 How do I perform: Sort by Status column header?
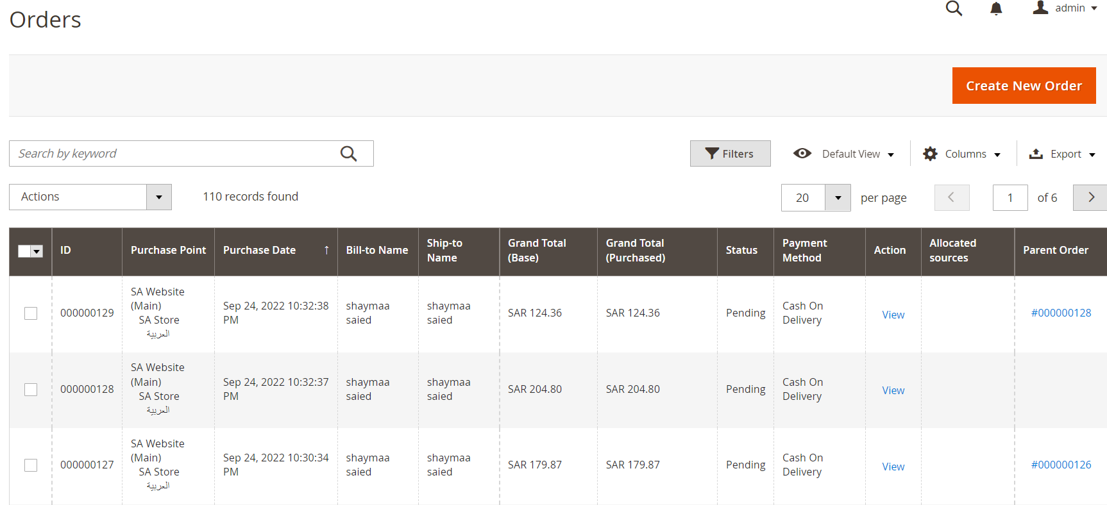tap(741, 251)
